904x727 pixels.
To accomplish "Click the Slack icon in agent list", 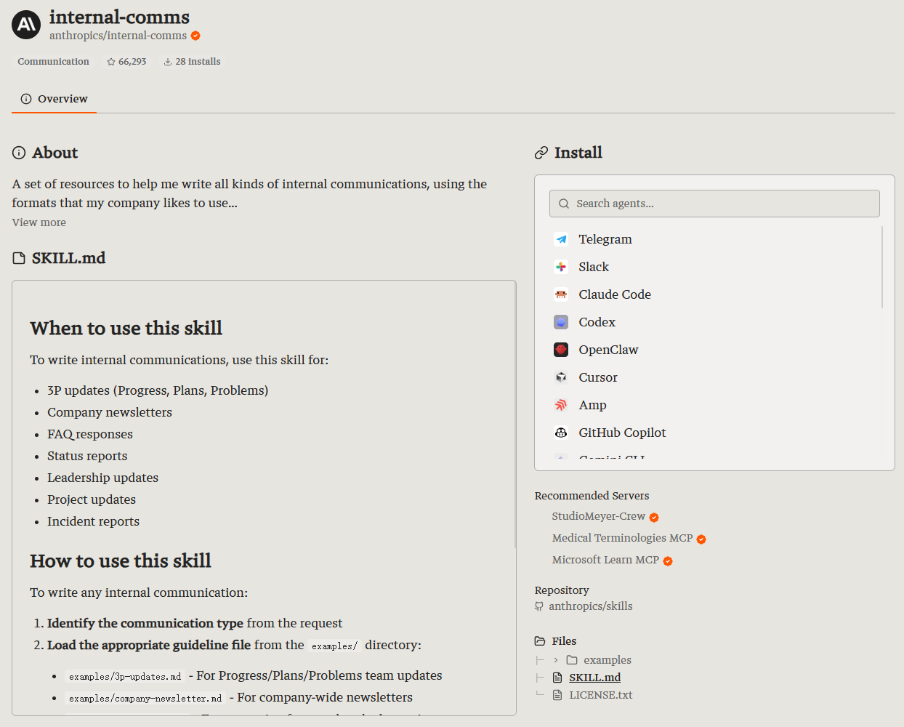I will pyautogui.click(x=561, y=267).
